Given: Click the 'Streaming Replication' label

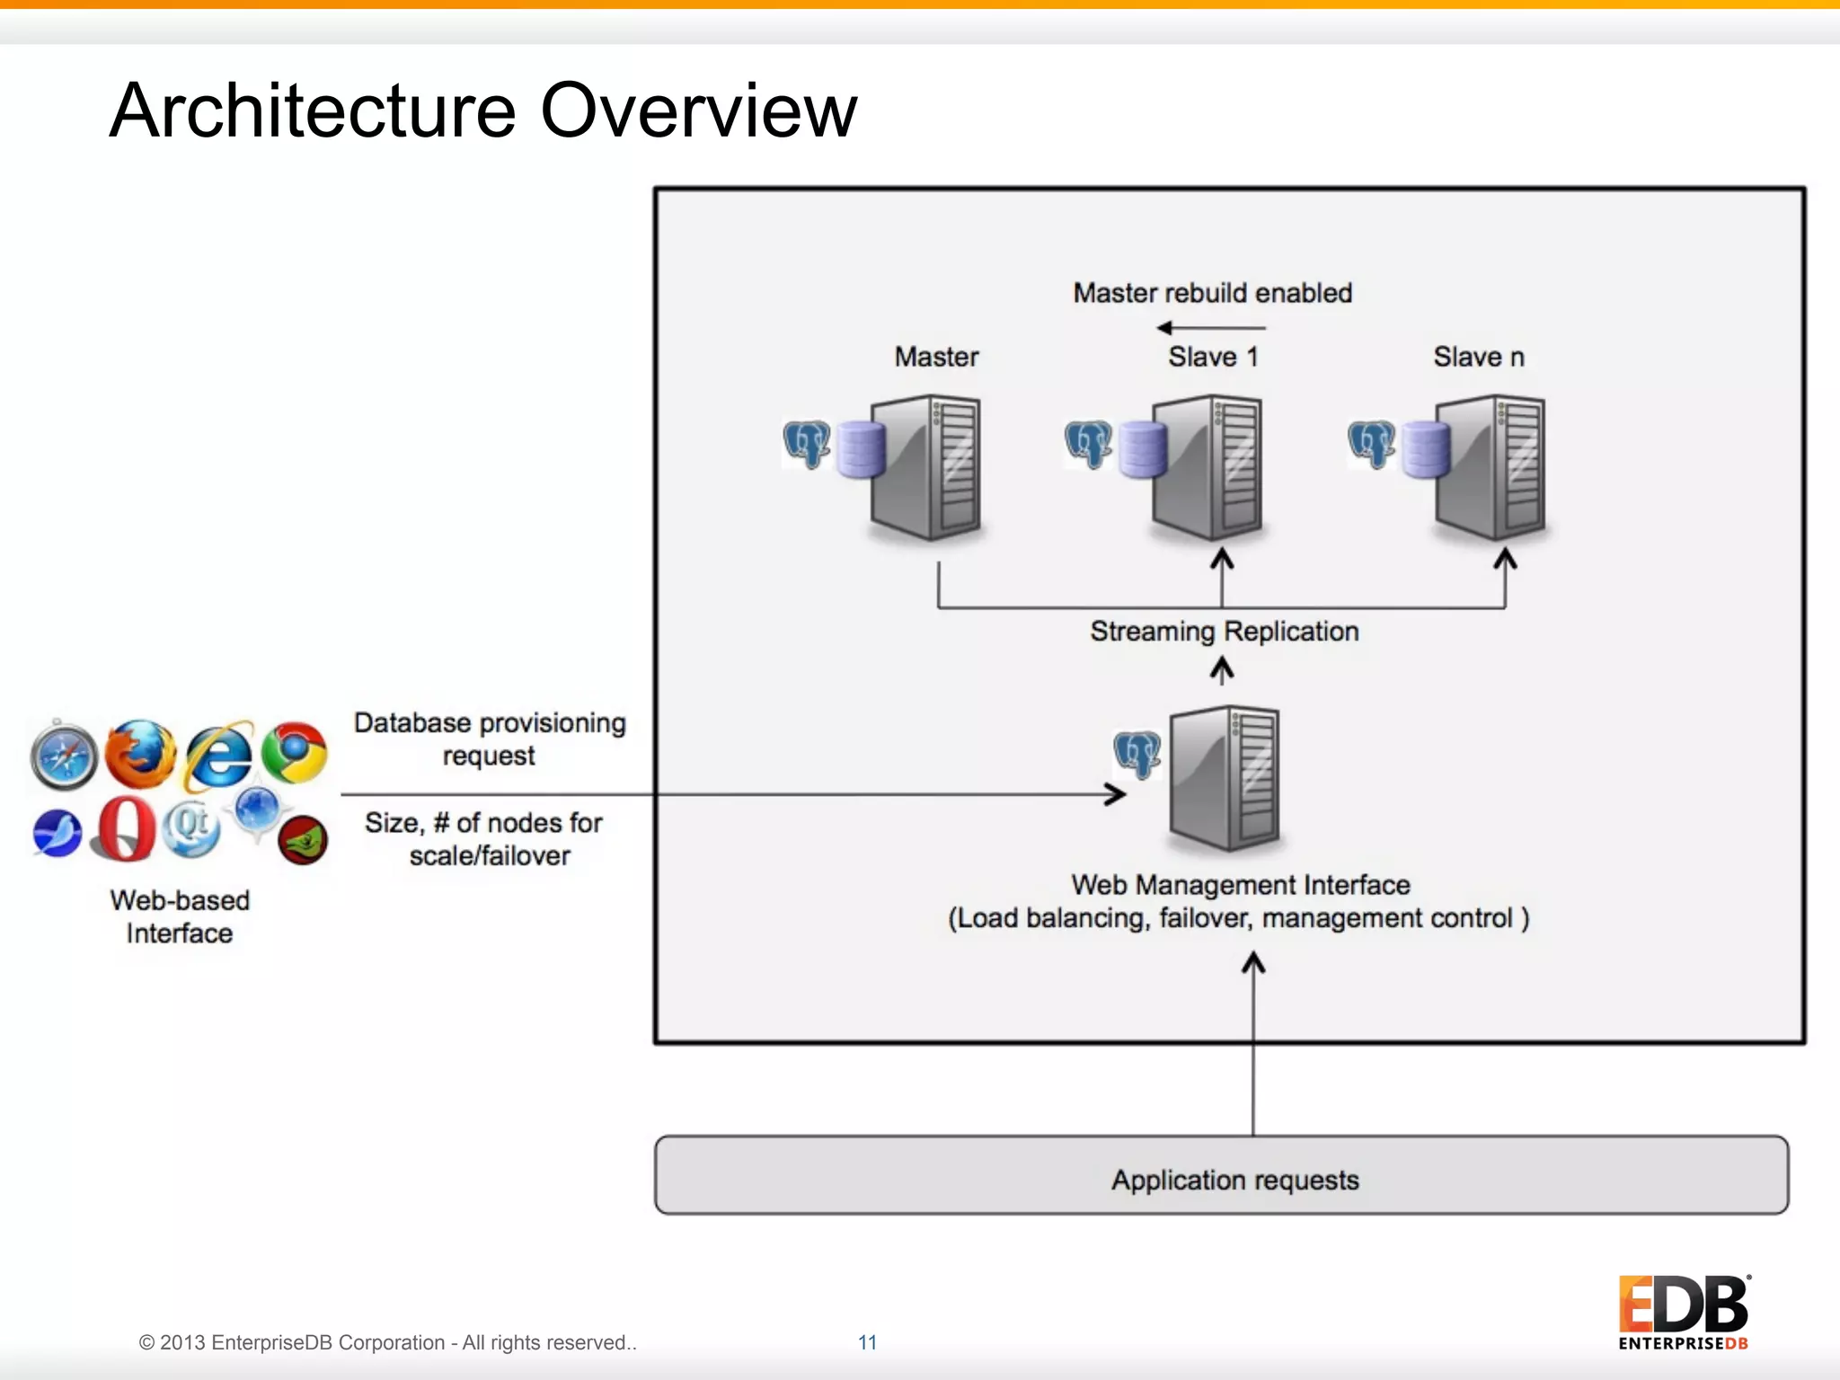Looking at the screenshot, I should pos(1225,632).
